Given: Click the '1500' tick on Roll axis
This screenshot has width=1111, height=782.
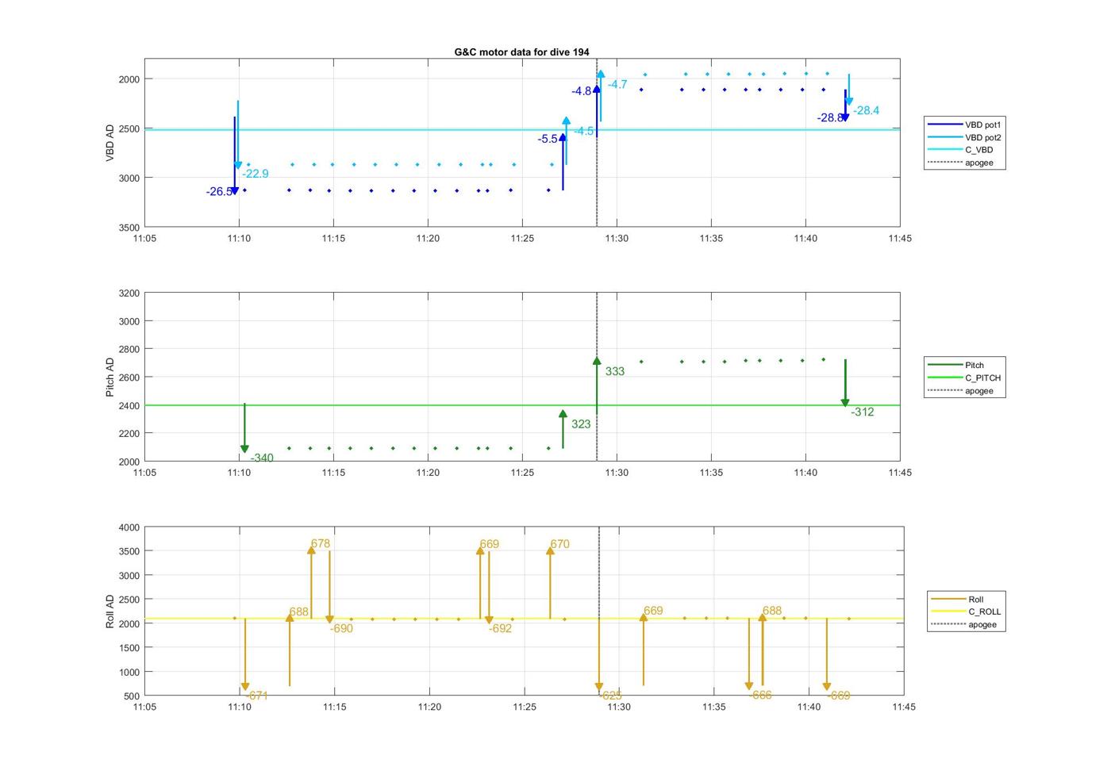Looking at the screenshot, I should click(129, 648).
